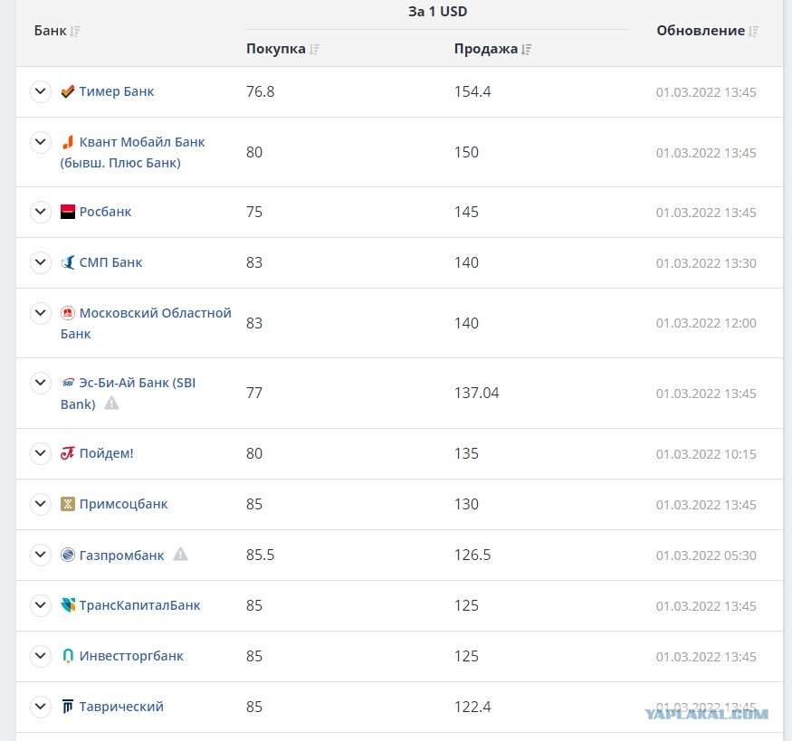Select the 76.8 buy rate value
Image resolution: width=792 pixels, height=741 pixels.
[x=260, y=91]
